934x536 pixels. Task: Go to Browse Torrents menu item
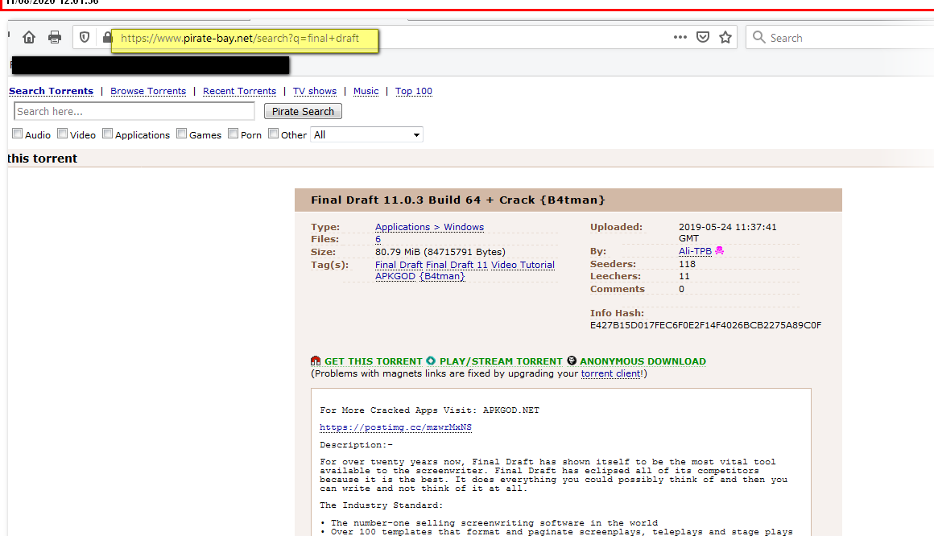[x=148, y=91]
